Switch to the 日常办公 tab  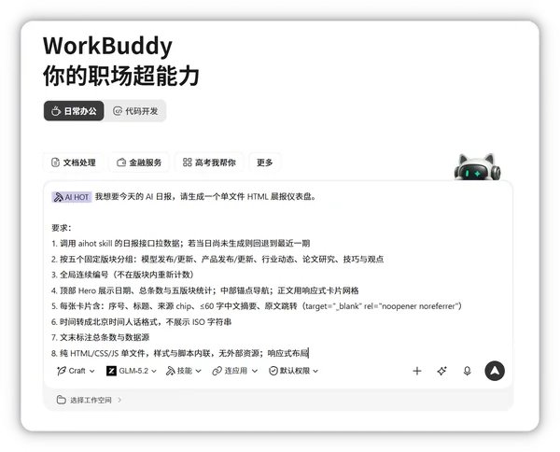pos(74,111)
